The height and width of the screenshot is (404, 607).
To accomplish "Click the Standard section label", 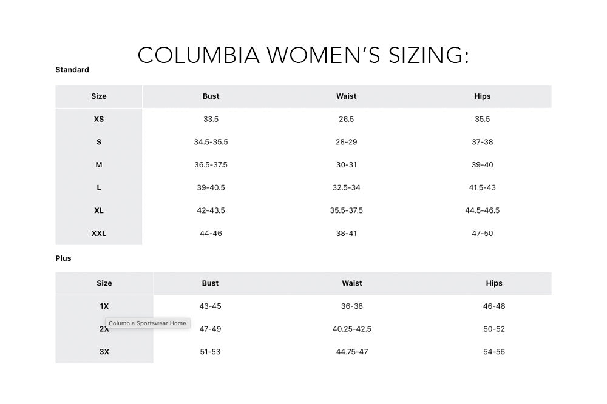I will click(72, 70).
